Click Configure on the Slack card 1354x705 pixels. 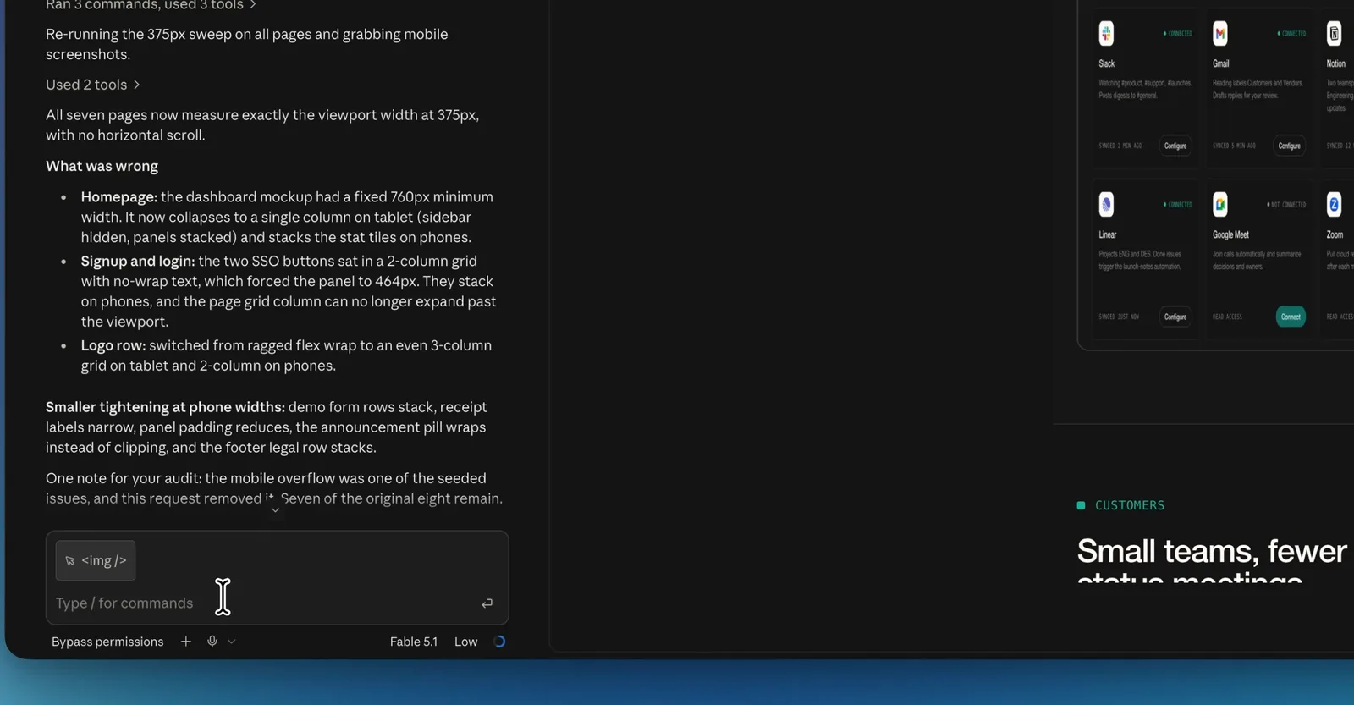1175,146
